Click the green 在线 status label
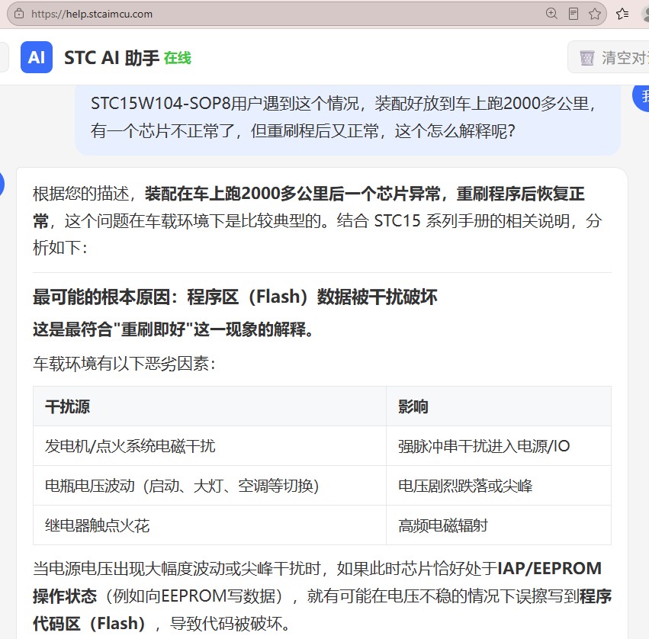 (178, 58)
